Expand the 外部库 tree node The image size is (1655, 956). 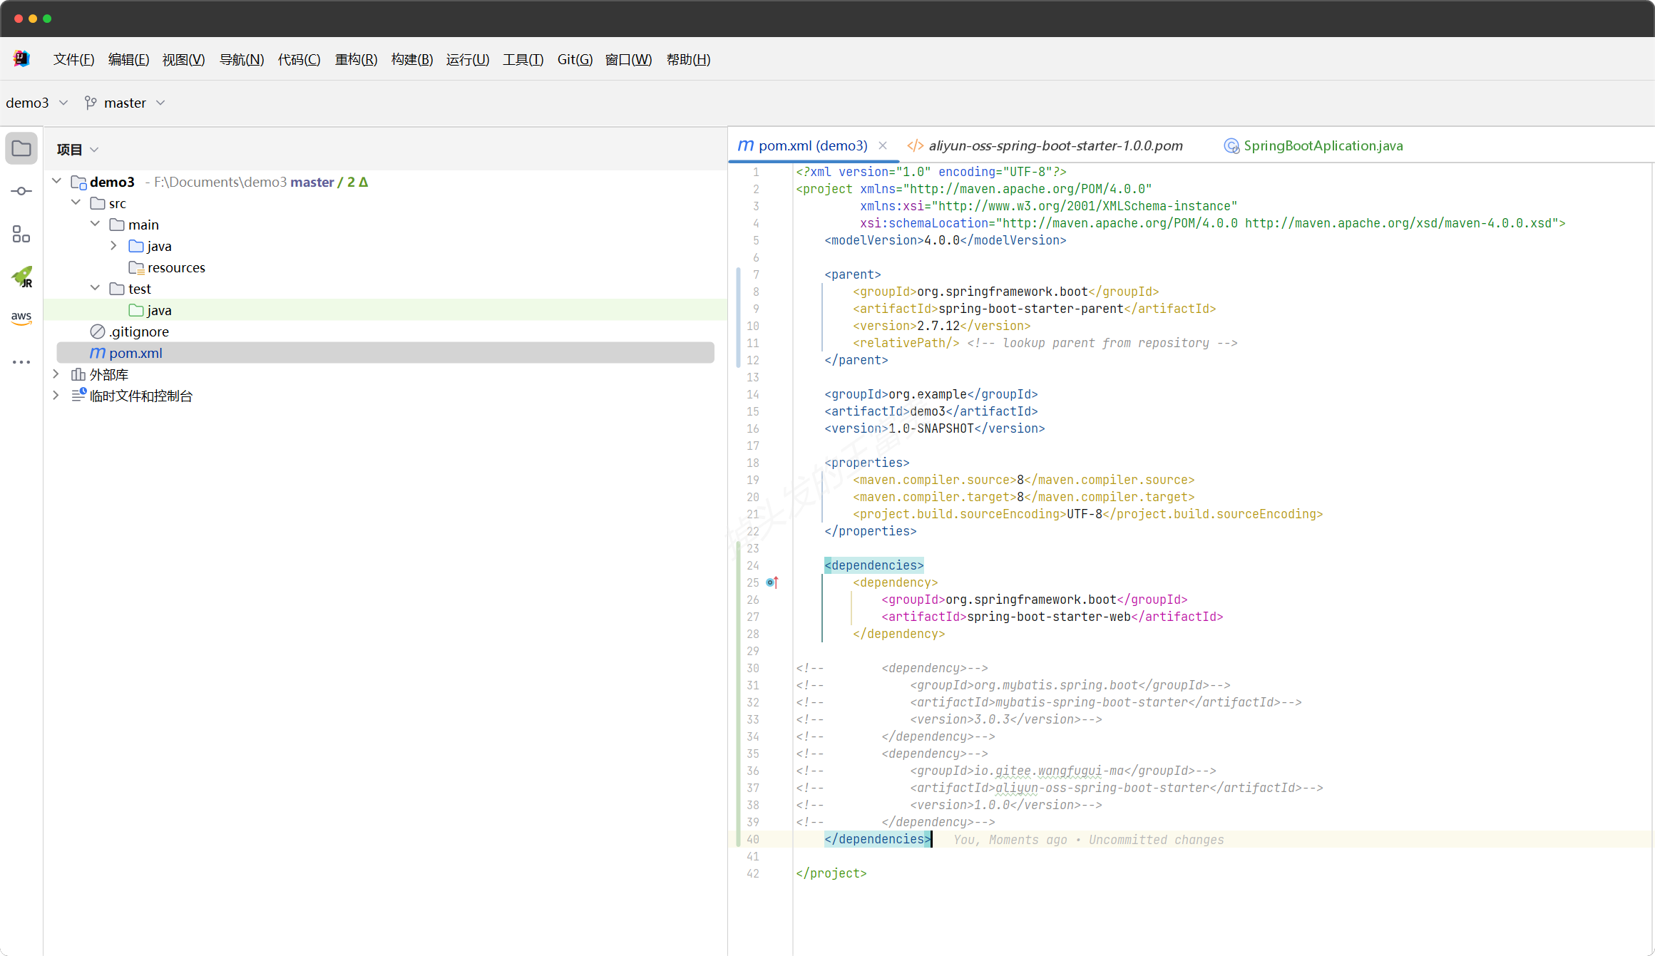[x=56, y=374]
